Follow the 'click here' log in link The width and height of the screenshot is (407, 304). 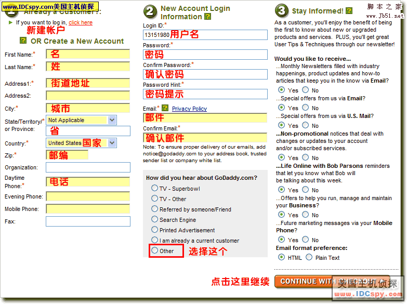(x=81, y=23)
